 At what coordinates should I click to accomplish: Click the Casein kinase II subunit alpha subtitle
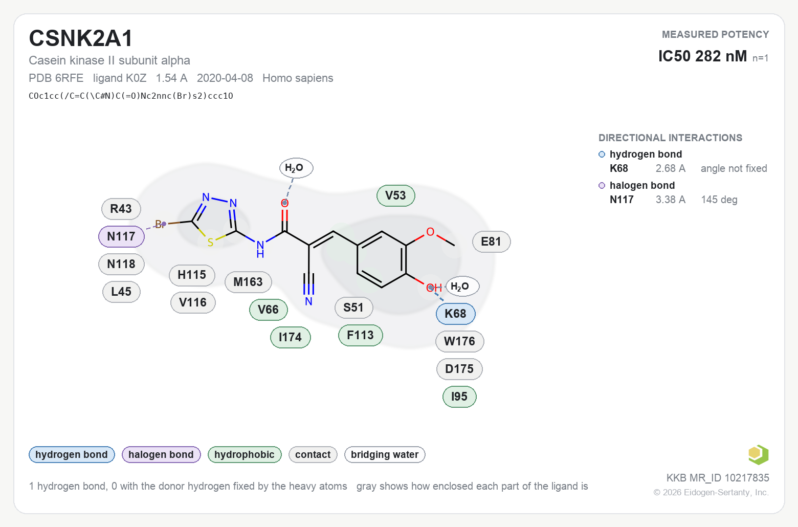click(109, 60)
